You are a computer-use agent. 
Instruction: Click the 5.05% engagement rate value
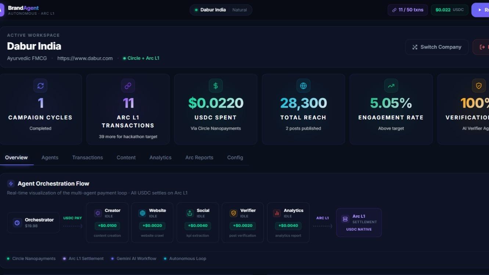391,103
